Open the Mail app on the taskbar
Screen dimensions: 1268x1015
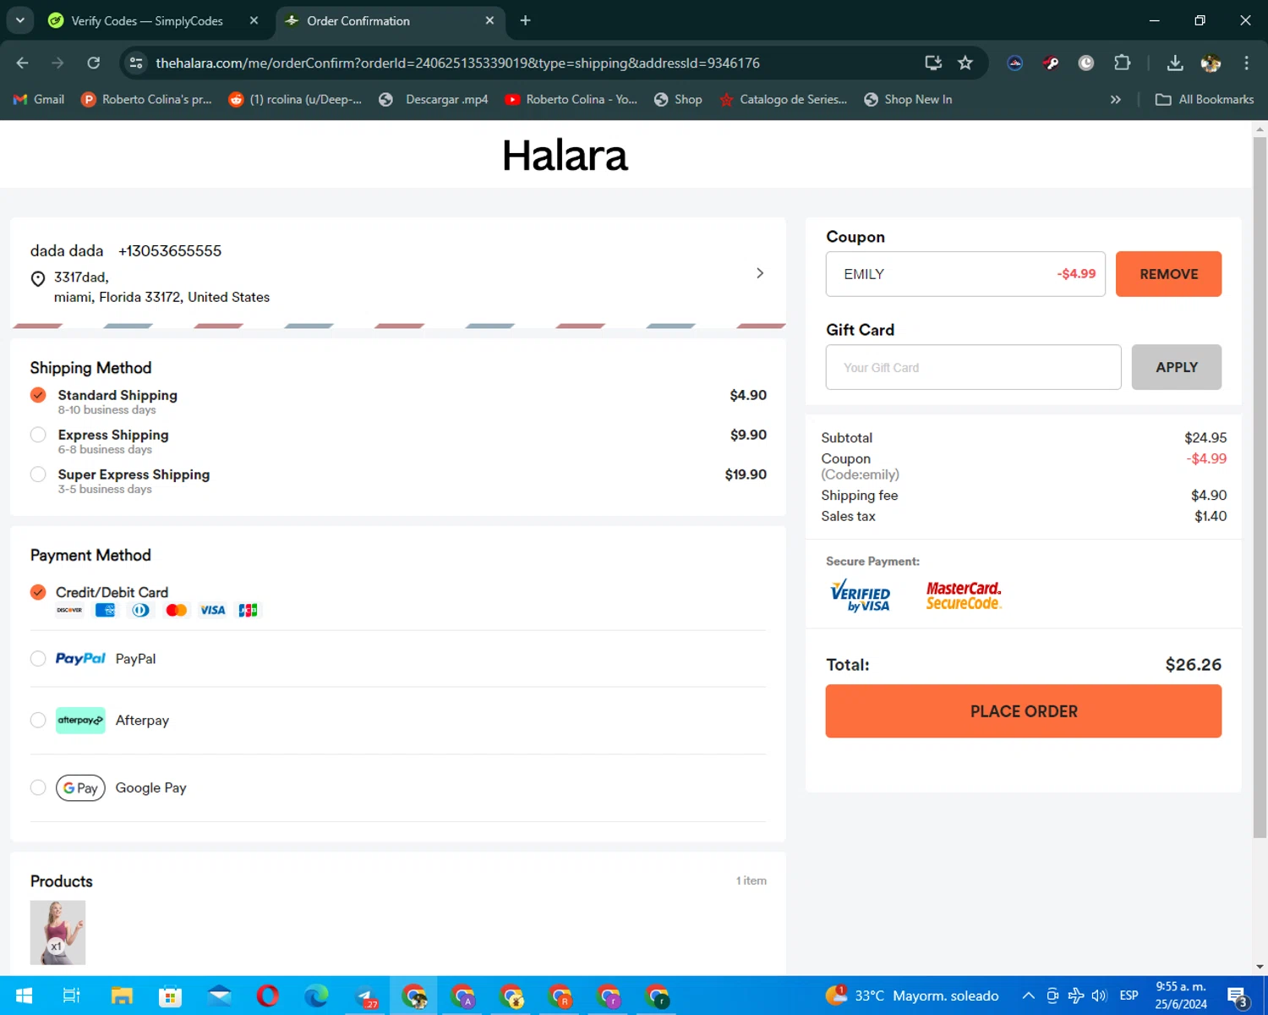[x=219, y=996]
